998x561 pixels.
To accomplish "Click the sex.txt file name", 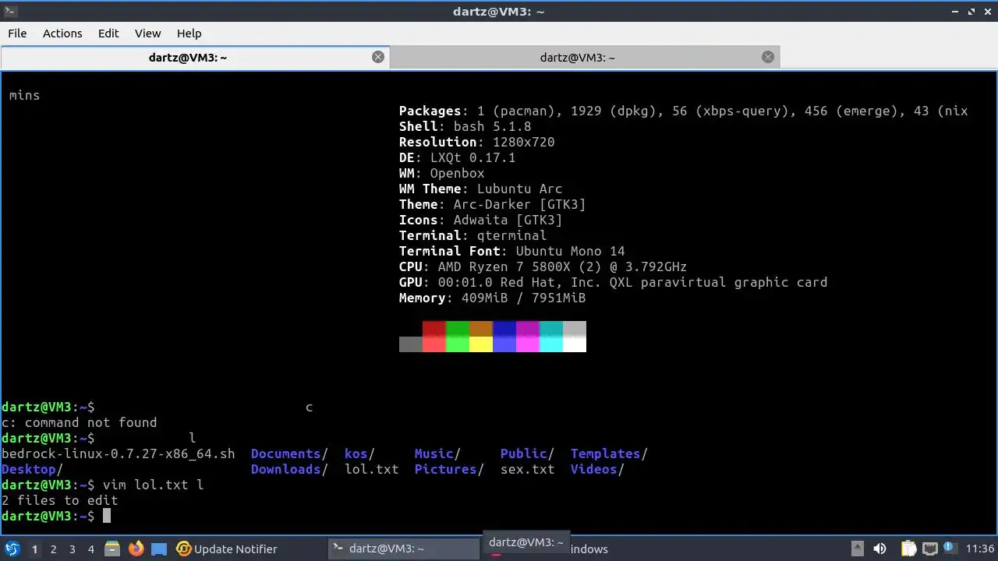I will pyautogui.click(x=527, y=469).
